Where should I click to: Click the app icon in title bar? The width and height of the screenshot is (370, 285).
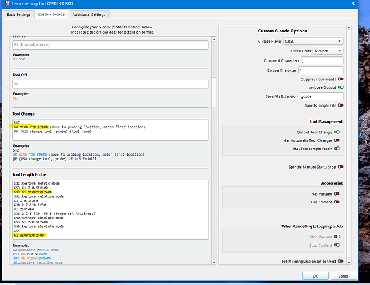[x=7, y=3]
